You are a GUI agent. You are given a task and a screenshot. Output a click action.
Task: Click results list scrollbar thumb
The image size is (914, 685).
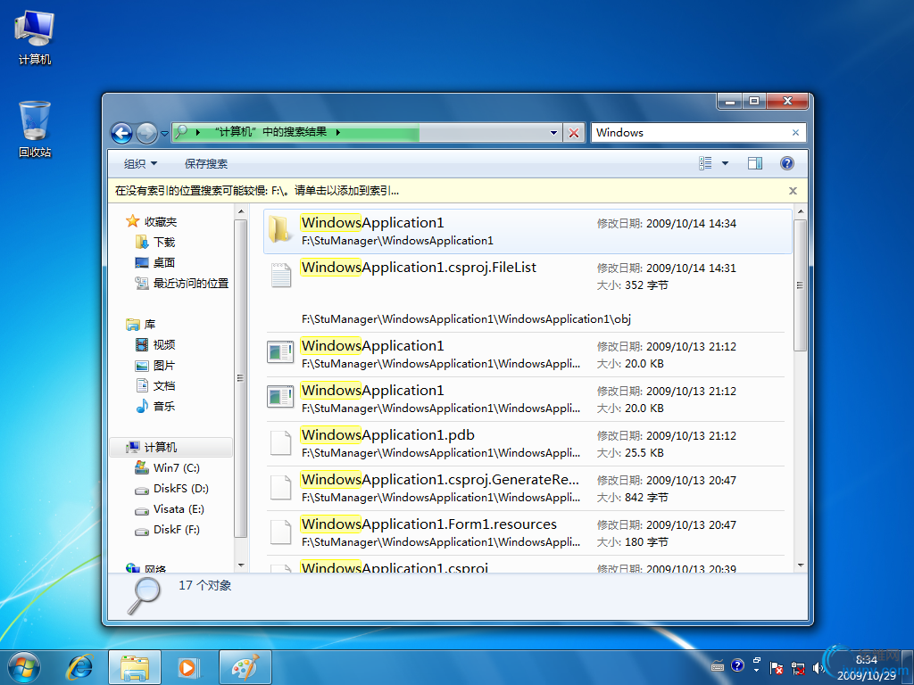pos(801,285)
